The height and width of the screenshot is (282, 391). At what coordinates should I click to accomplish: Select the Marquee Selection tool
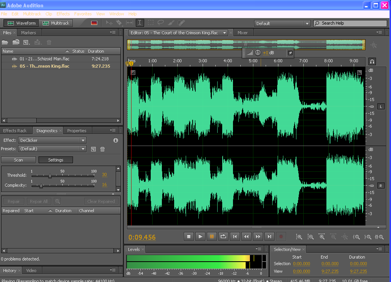click(151, 23)
